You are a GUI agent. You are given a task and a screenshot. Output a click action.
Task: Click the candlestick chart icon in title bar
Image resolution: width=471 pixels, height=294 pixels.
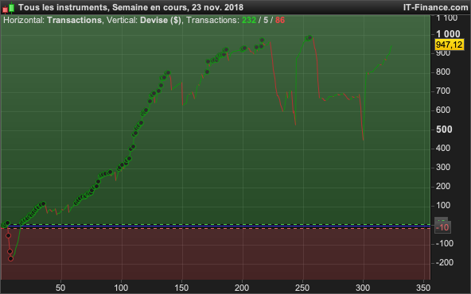[9, 8]
